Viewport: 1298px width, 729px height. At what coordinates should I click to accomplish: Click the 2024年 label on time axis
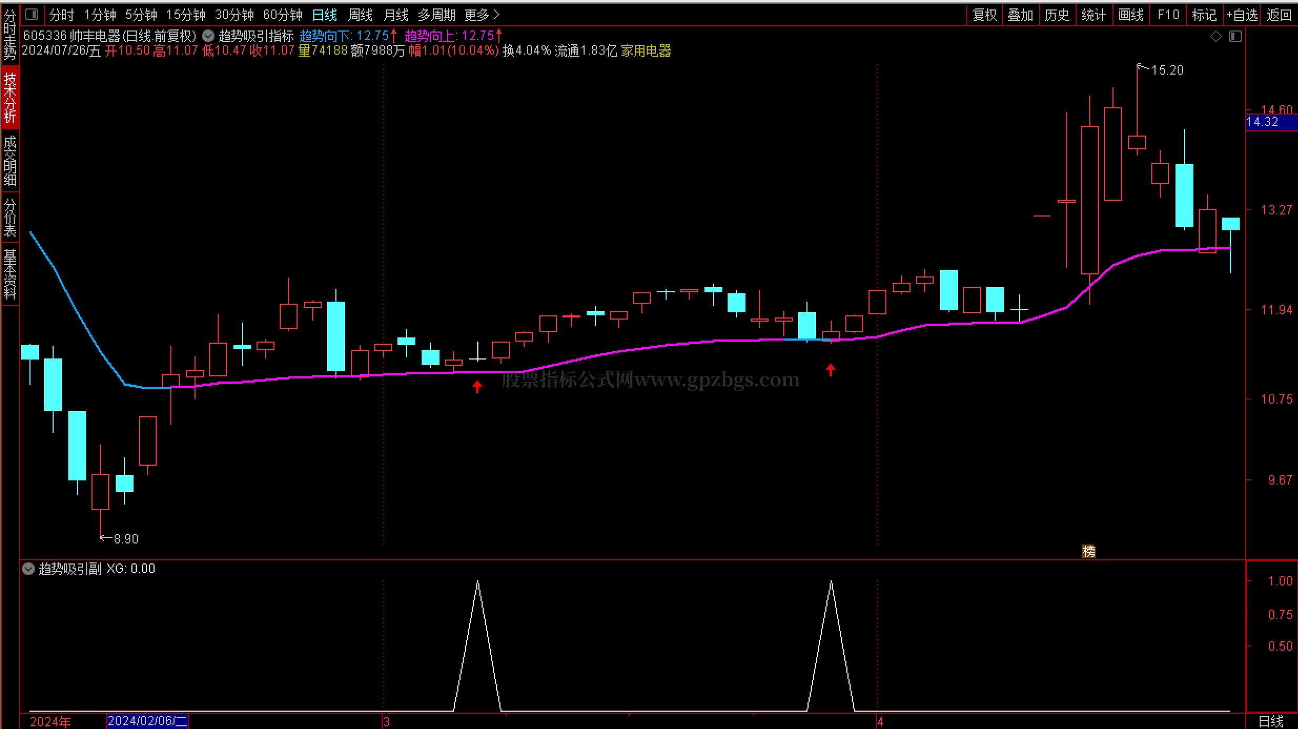pos(50,722)
